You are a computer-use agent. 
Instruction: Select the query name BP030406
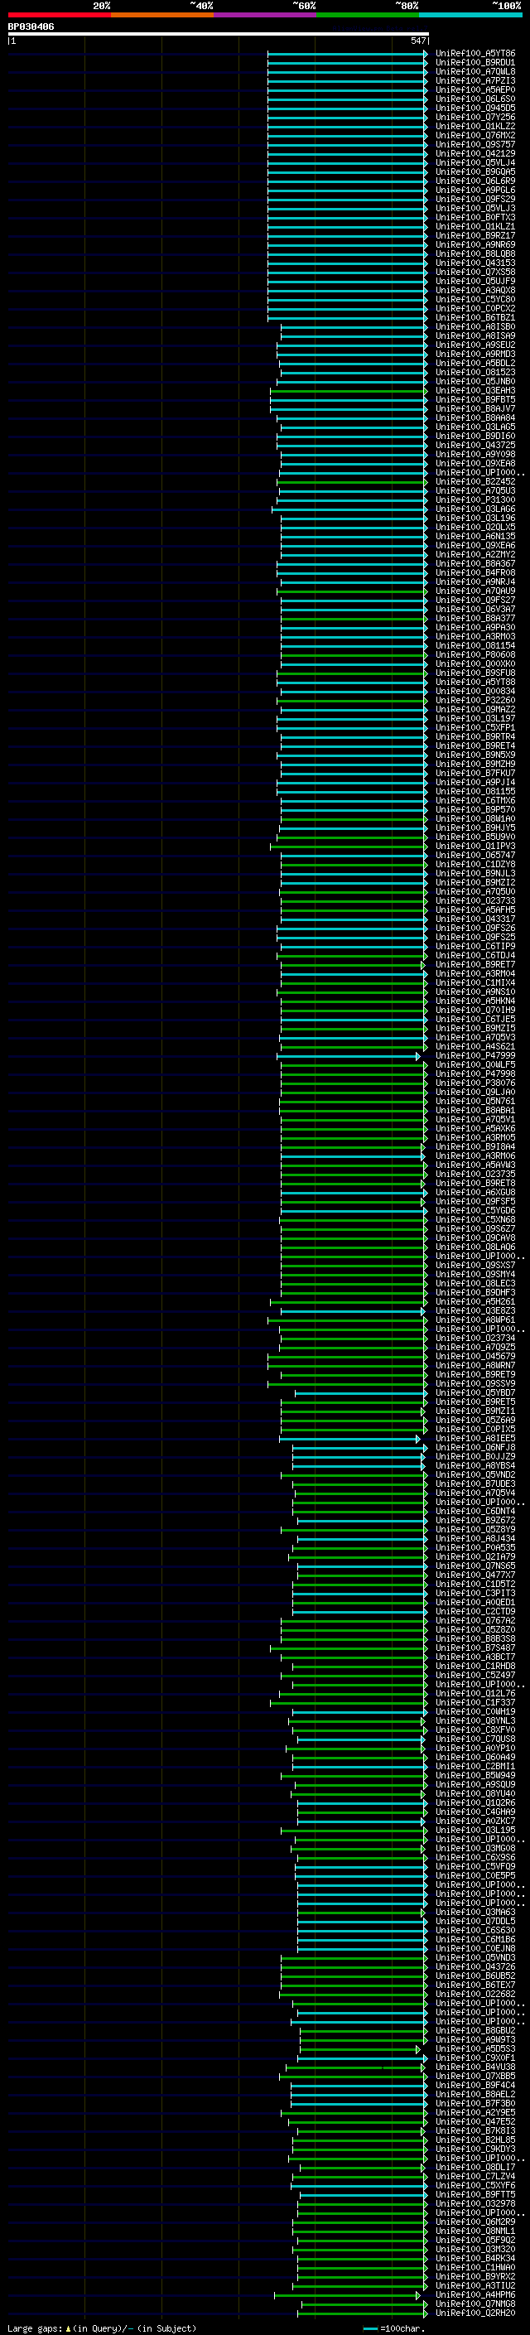(x=31, y=27)
